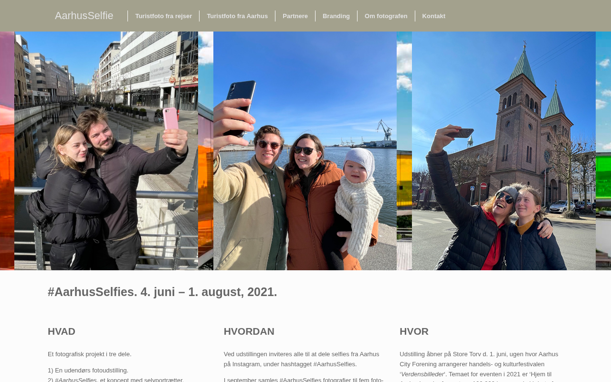Click the line En udendørs fotoudstilling
Image resolution: width=611 pixels, height=382 pixels.
click(88, 371)
